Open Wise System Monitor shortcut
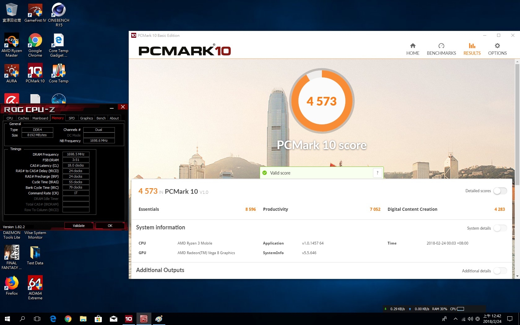 click(35, 235)
